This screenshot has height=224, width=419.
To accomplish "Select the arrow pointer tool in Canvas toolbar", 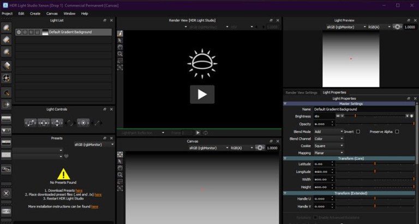I will [120, 161].
